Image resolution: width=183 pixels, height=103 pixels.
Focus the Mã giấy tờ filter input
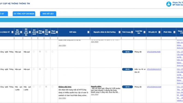[154, 38]
